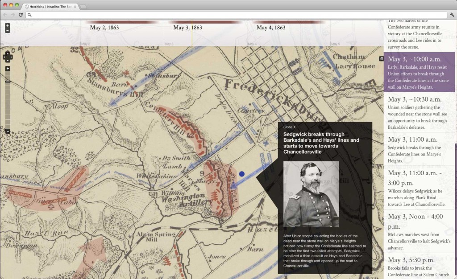Zoom out the map with the minus button

point(8,131)
